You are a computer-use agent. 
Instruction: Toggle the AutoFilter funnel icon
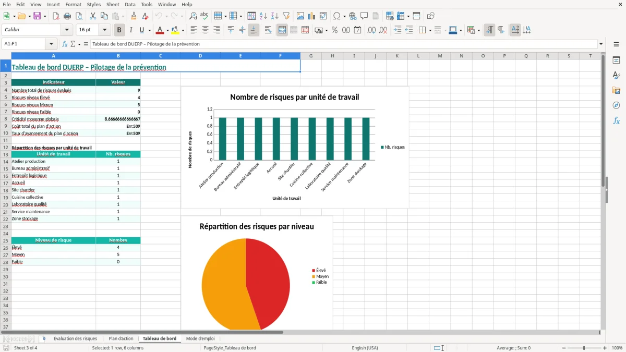pos(286,16)
